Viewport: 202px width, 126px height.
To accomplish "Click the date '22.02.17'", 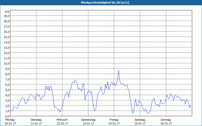I will [62, 123].
